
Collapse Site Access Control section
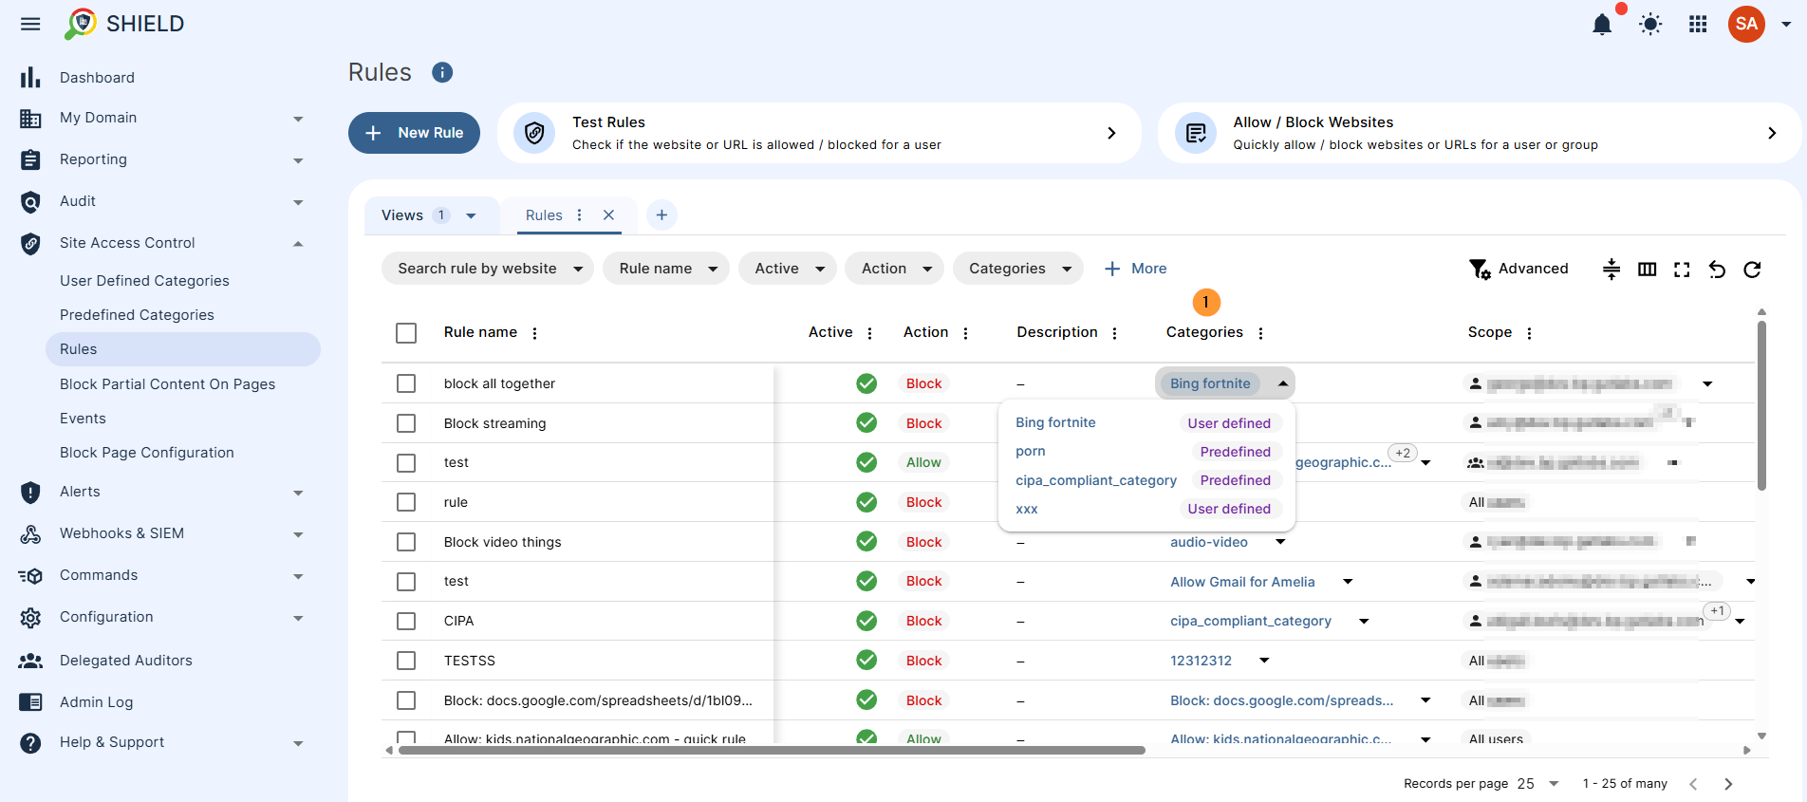(x=298, y=243)
